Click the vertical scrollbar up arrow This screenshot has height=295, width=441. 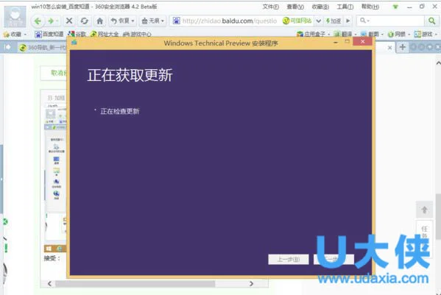coord(438,63)
